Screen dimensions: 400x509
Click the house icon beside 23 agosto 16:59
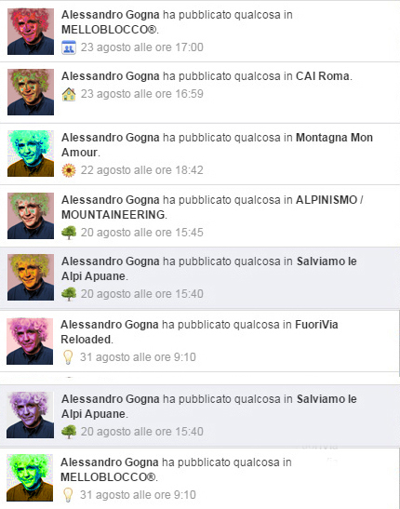(69, 94)
